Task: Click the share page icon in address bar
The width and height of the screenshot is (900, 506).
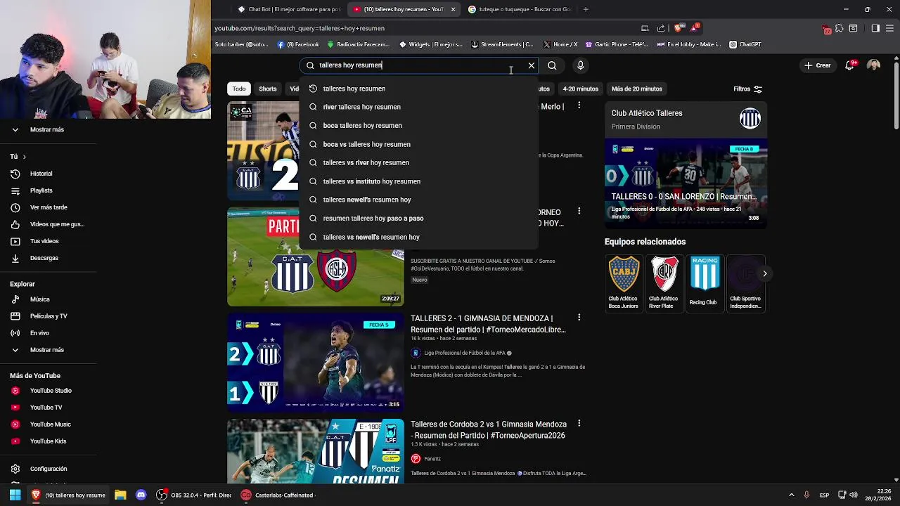Action: tap(661, 28)
